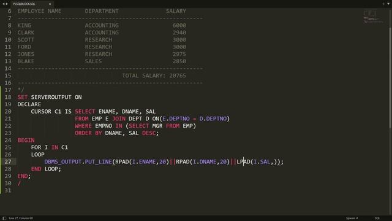Click LPAD on line 27

tap(244, 162)
